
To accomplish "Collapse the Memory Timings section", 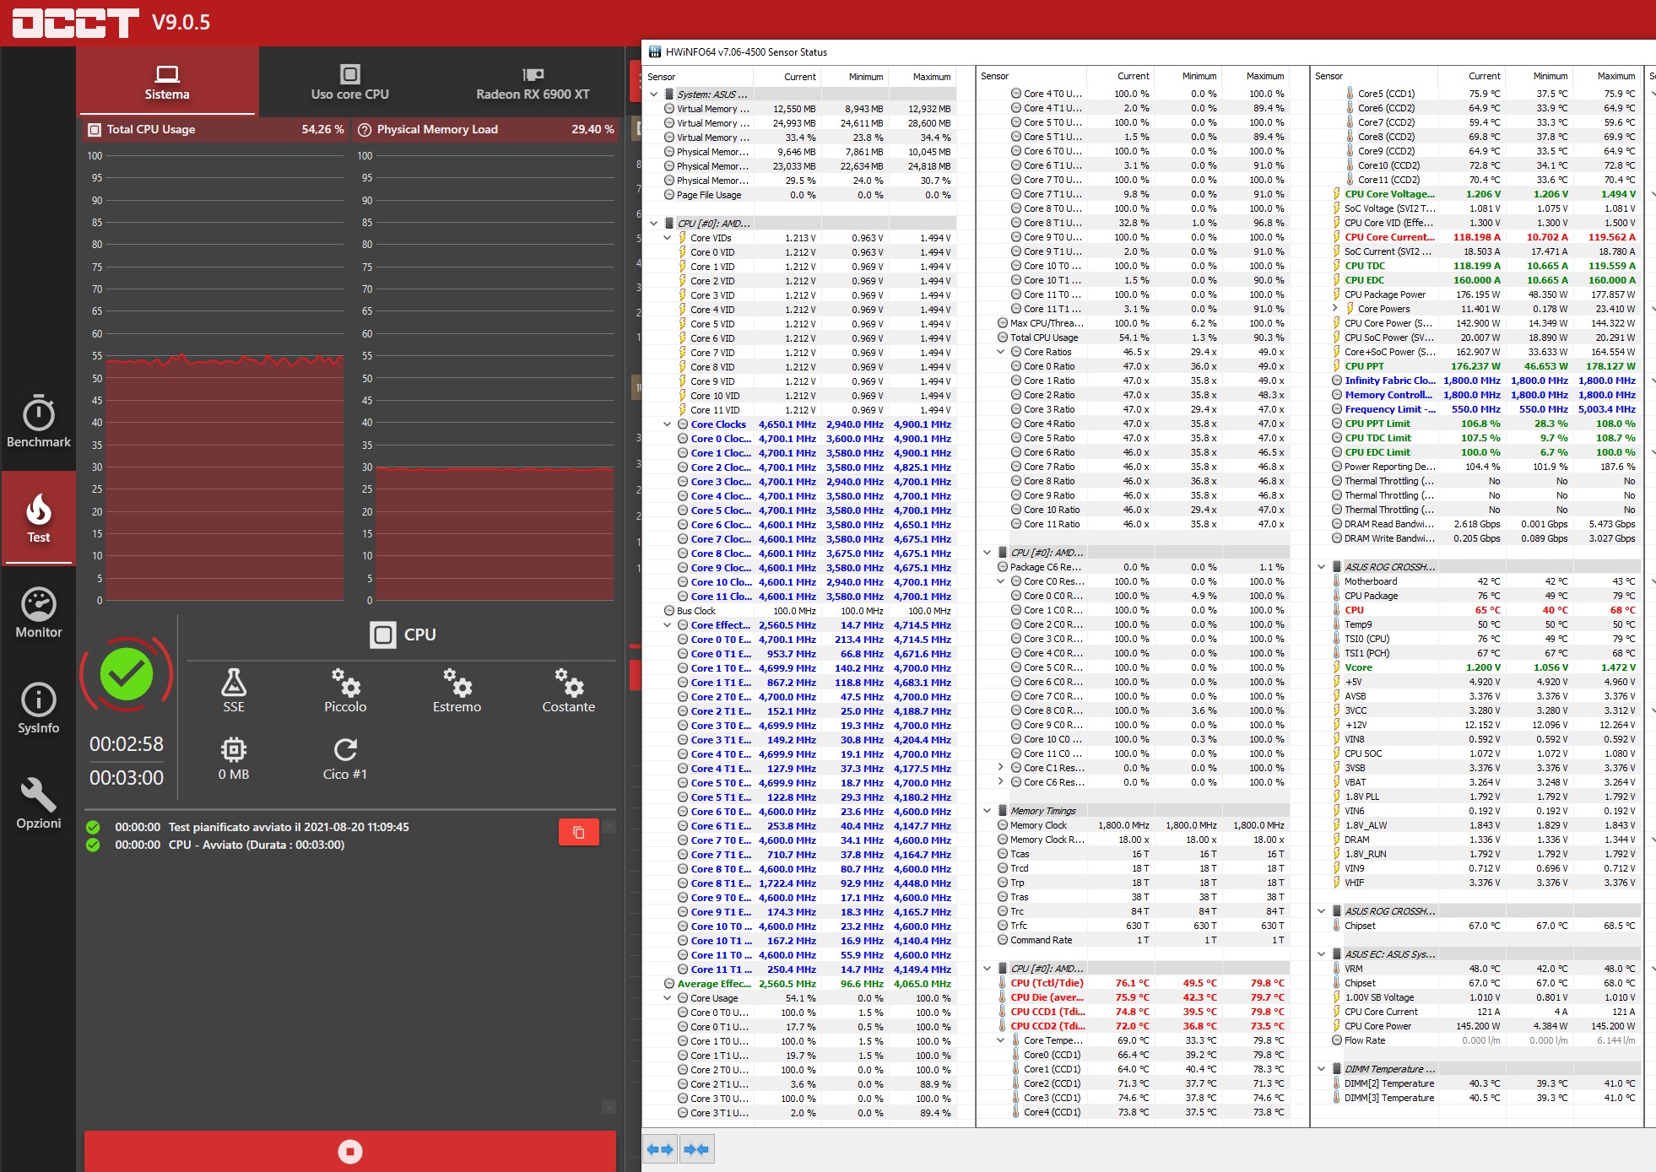I will pyautogui.click(x=987, y=811).
